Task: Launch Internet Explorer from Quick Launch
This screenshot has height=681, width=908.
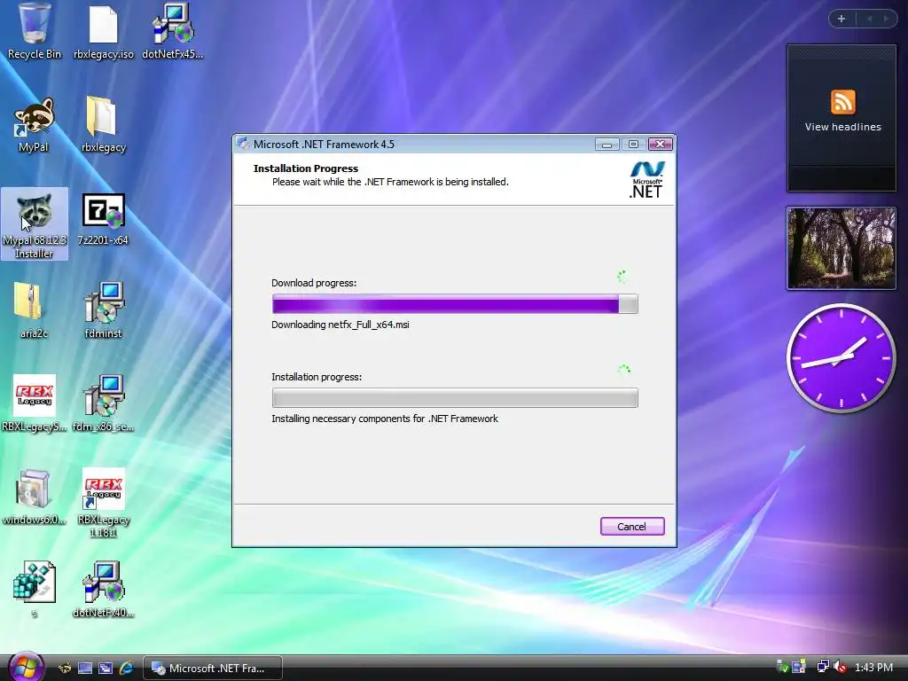Action: click(126, 669)
